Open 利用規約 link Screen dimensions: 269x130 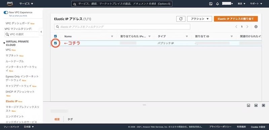[241, 127]
